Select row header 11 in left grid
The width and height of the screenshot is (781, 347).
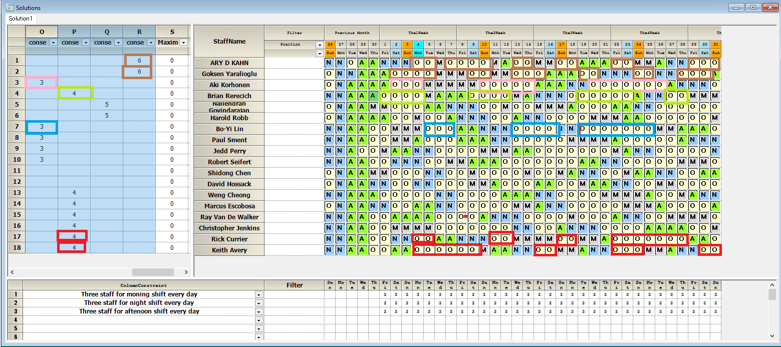point(17,171)
